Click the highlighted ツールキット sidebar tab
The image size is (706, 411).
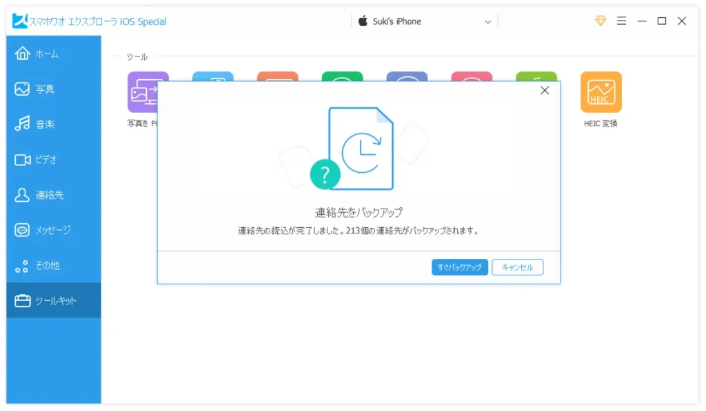tap(53, 300)
